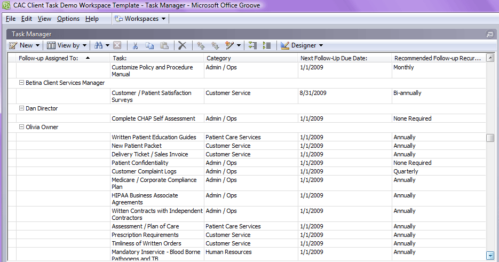Click the View by table icon
Screen dimensions: 499x262
(51, 45)
